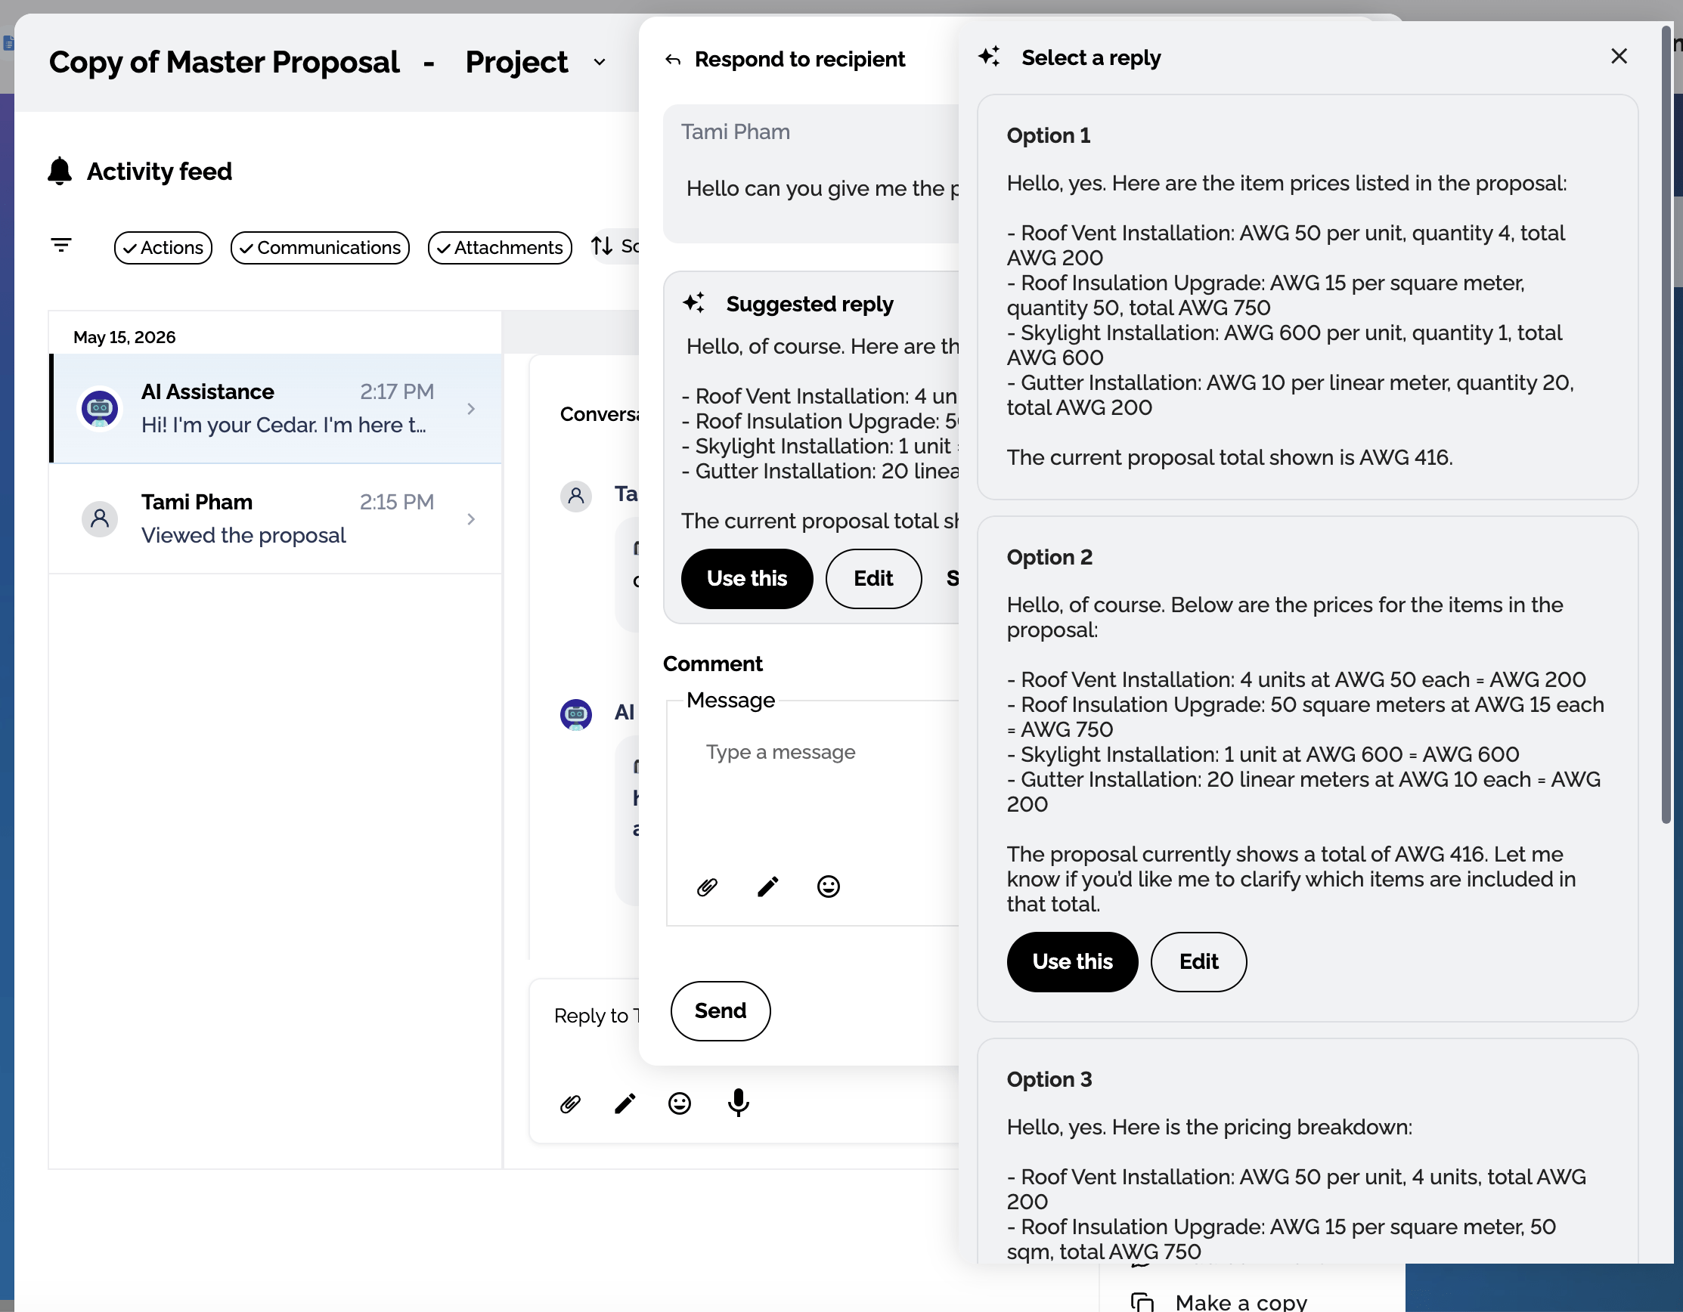Click AI robot avatar in the conversation

(x=575, y=714)
